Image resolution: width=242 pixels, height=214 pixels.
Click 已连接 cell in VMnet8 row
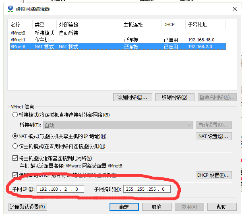point(131,47)
